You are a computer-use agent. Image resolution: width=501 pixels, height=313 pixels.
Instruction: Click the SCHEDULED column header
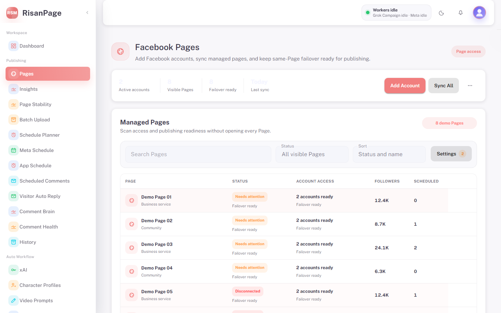tap(426, 181)
